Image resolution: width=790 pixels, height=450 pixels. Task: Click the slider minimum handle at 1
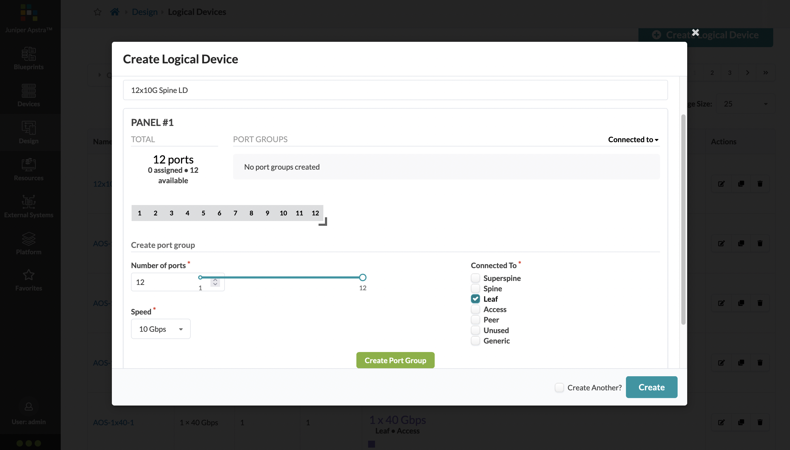[x=200, y=277]
